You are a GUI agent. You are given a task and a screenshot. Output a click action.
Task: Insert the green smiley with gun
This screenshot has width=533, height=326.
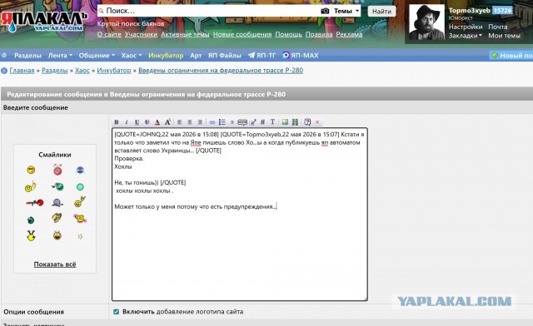point(57,186)
